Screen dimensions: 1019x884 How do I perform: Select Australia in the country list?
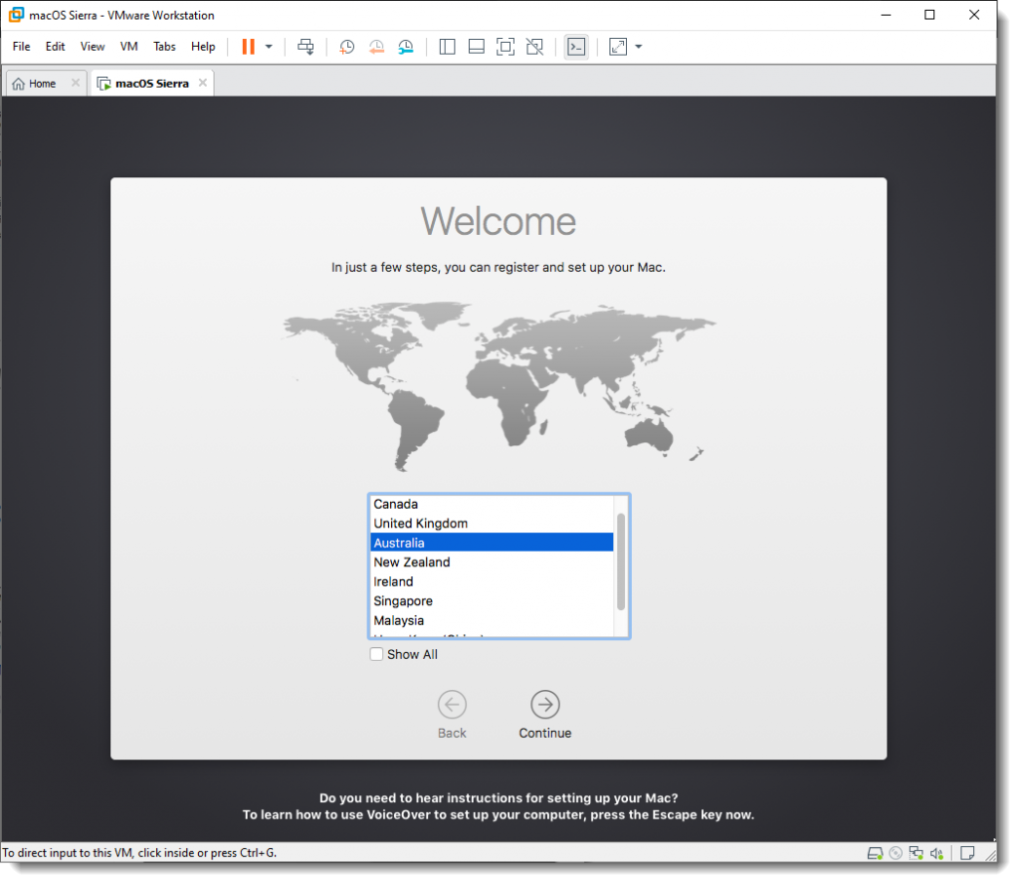492,544
